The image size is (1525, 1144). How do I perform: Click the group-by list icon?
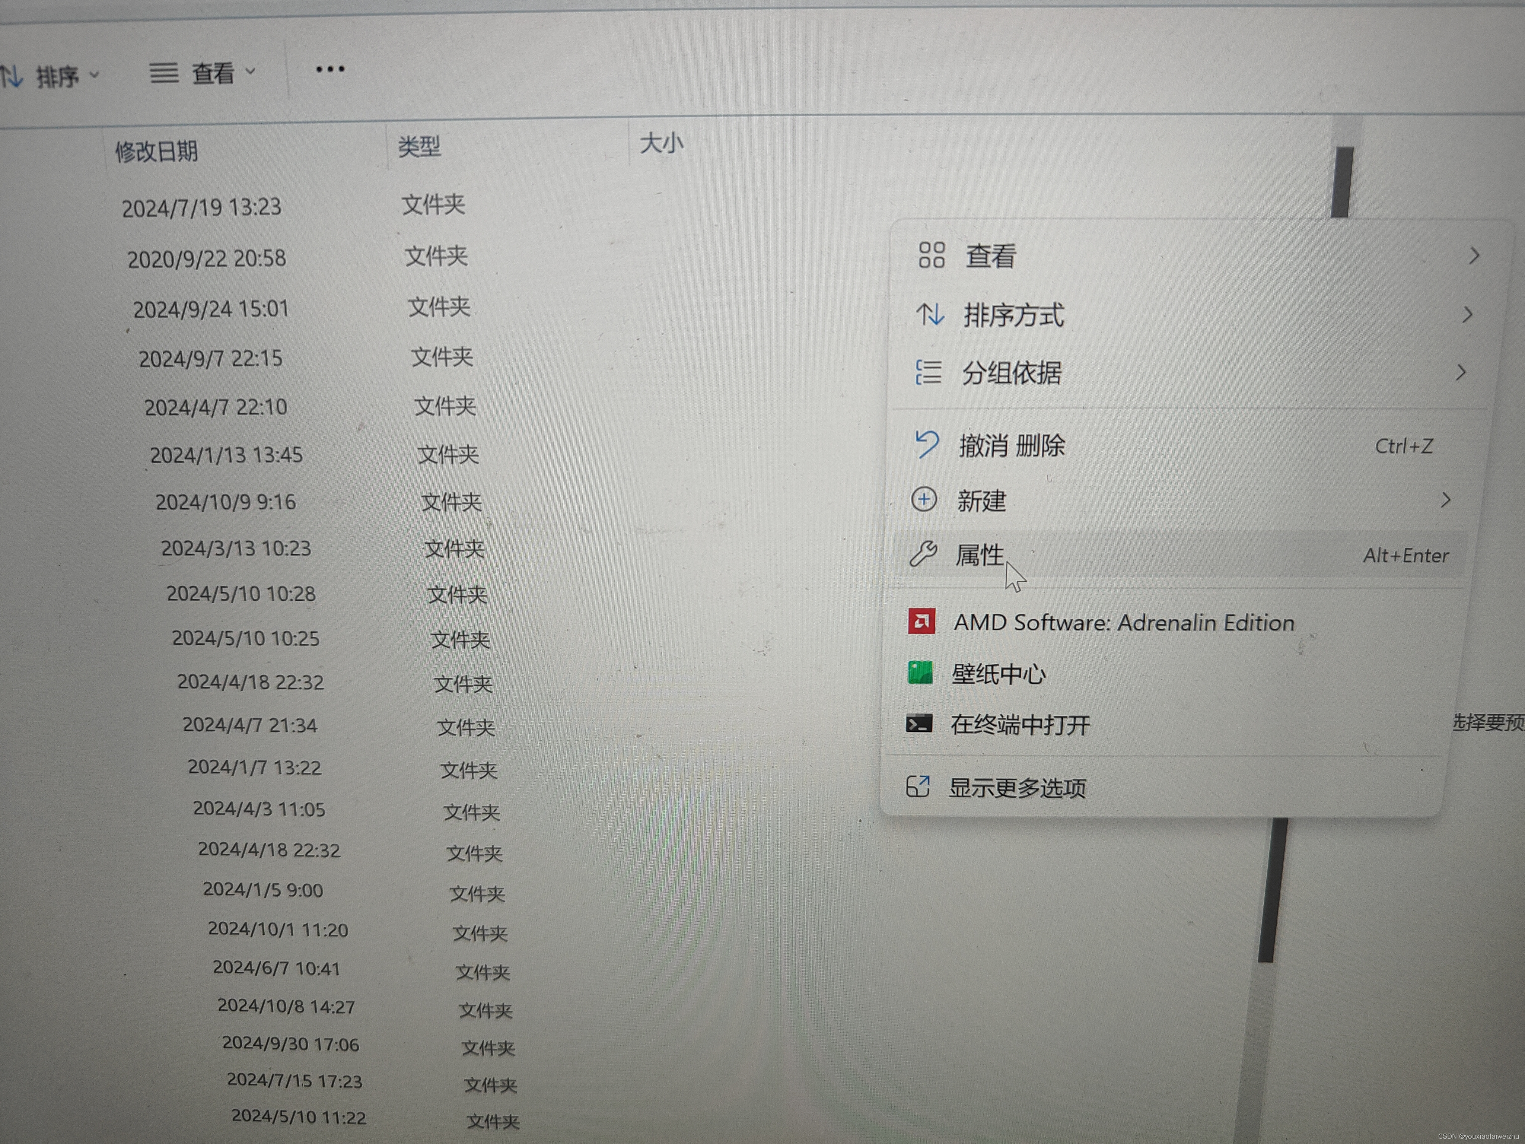click(x=928, y=372)
